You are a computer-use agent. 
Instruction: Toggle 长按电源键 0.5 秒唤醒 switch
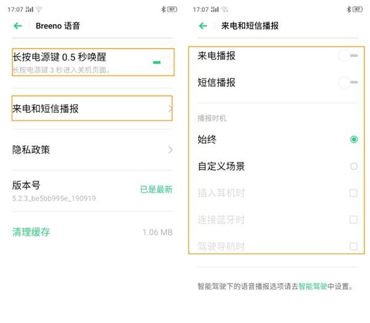pyautogui.click(x=163, y=62)
